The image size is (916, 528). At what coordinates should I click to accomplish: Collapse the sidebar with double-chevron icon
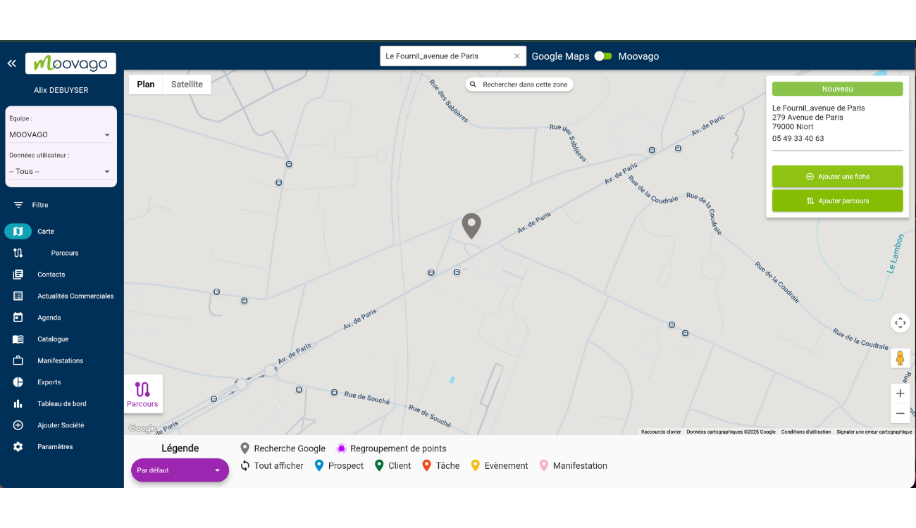12,63
